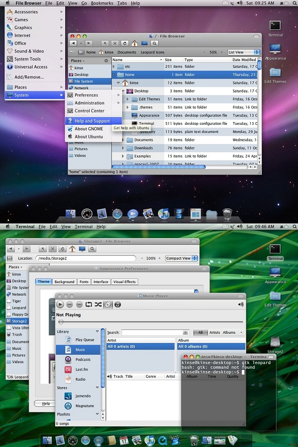Open the Bookmarks menu
298x447 pixels.
point(102,3)
